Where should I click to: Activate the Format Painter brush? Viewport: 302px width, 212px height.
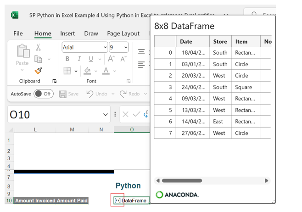tap(39, 71)
